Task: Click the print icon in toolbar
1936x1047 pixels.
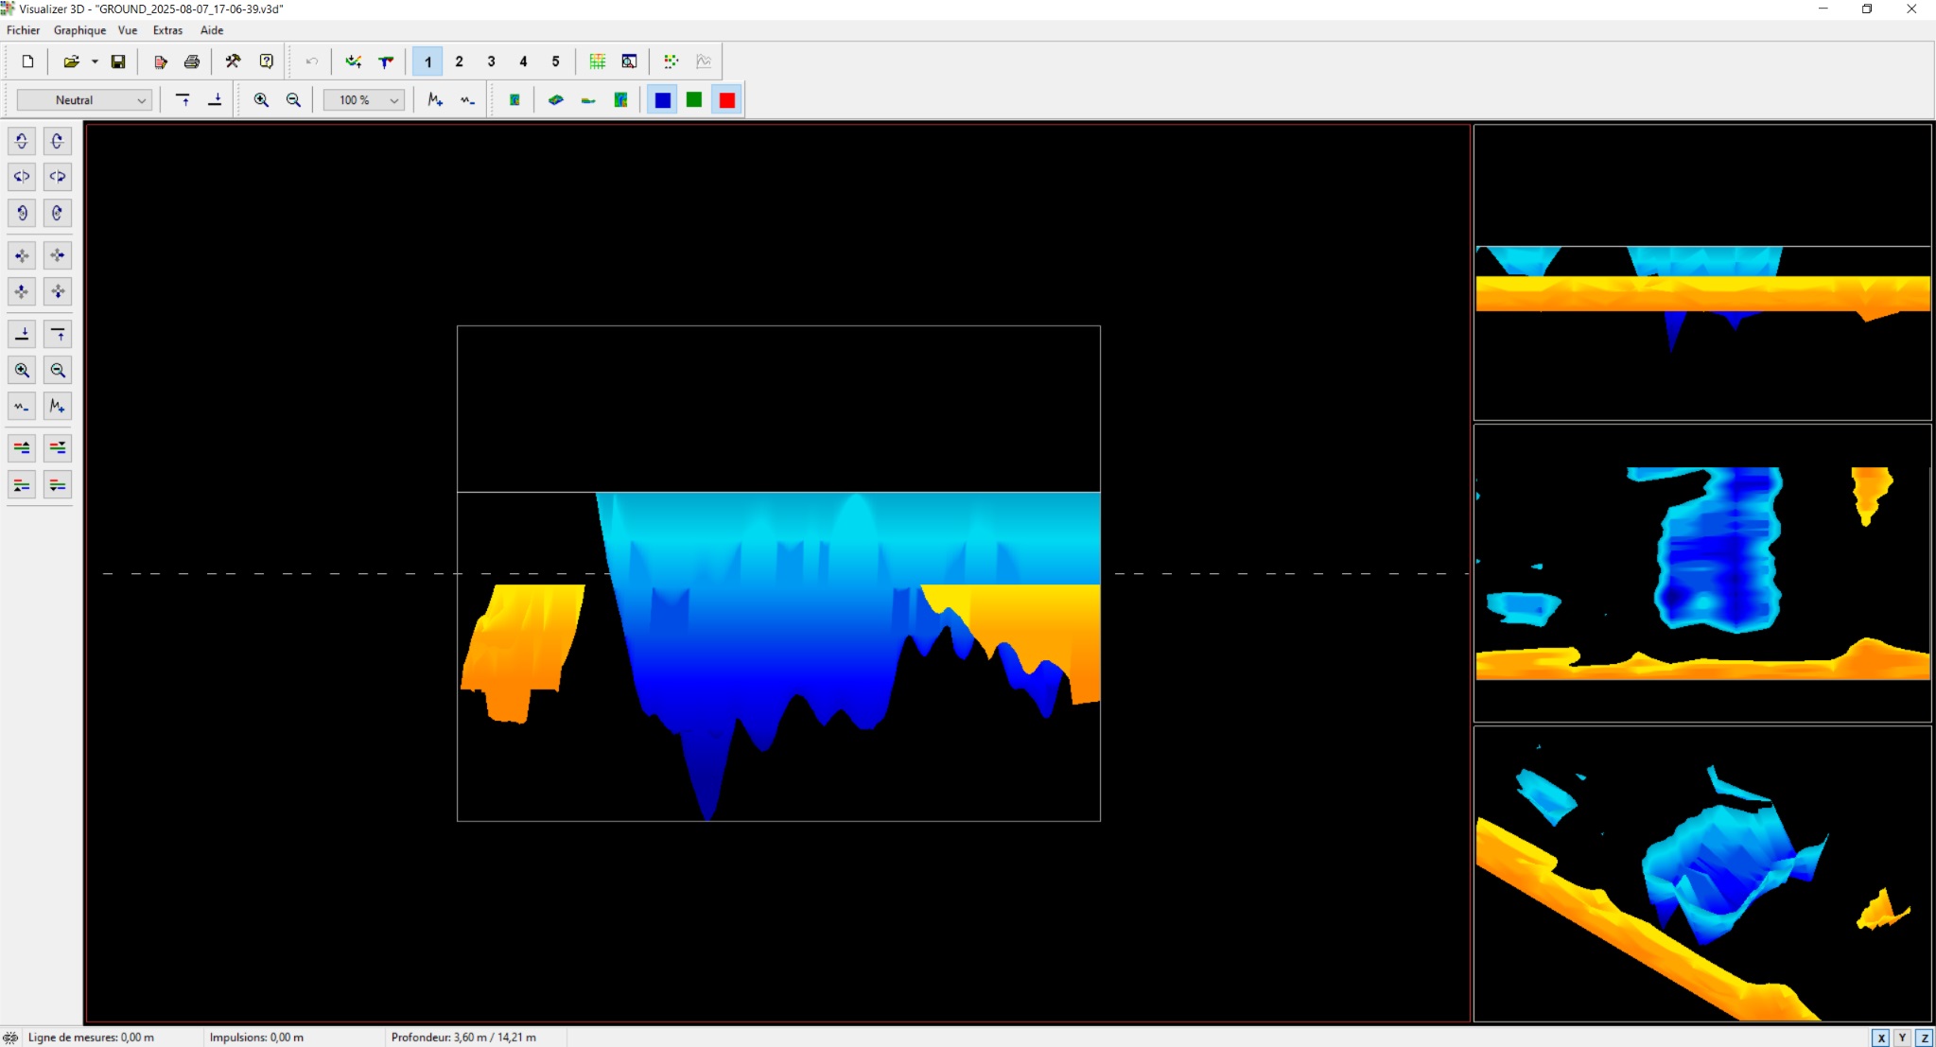Action: (x=192, y=61)
